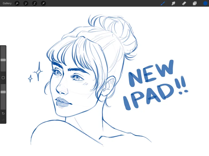This screenshot has width=209, height=156.
Task: Tap the square Modify button in sidebar
Action: (x=3, y=78)
